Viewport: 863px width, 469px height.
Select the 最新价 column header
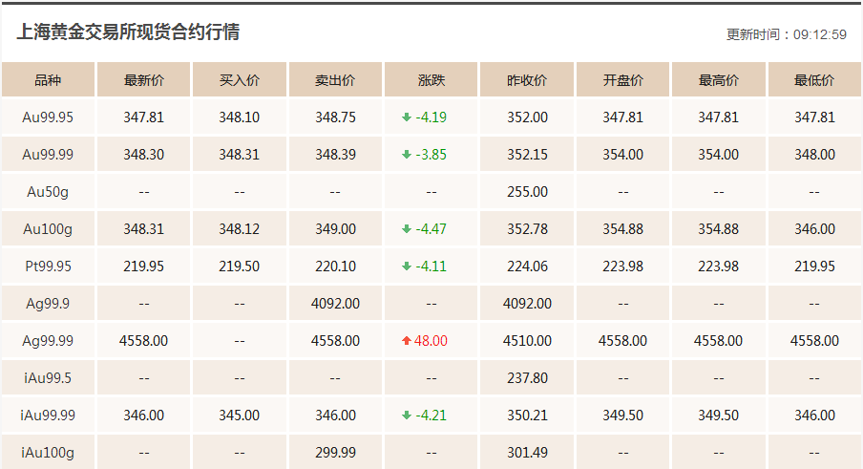143,80
